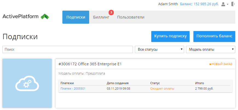Select the date 03.11.2019 09:08 cell

(x=118, y=88)
